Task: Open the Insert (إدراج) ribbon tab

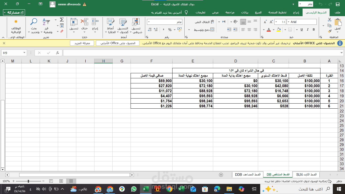Action: (x=296, y=12)
